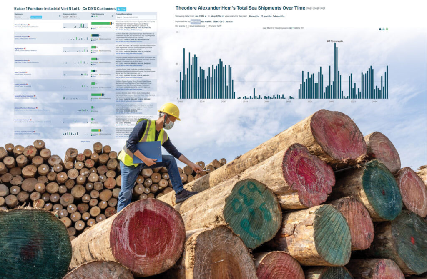Screen dimensions: 427x279
Task: Click Riverside Furniture's total shipments bar
Action: point(101,23)
